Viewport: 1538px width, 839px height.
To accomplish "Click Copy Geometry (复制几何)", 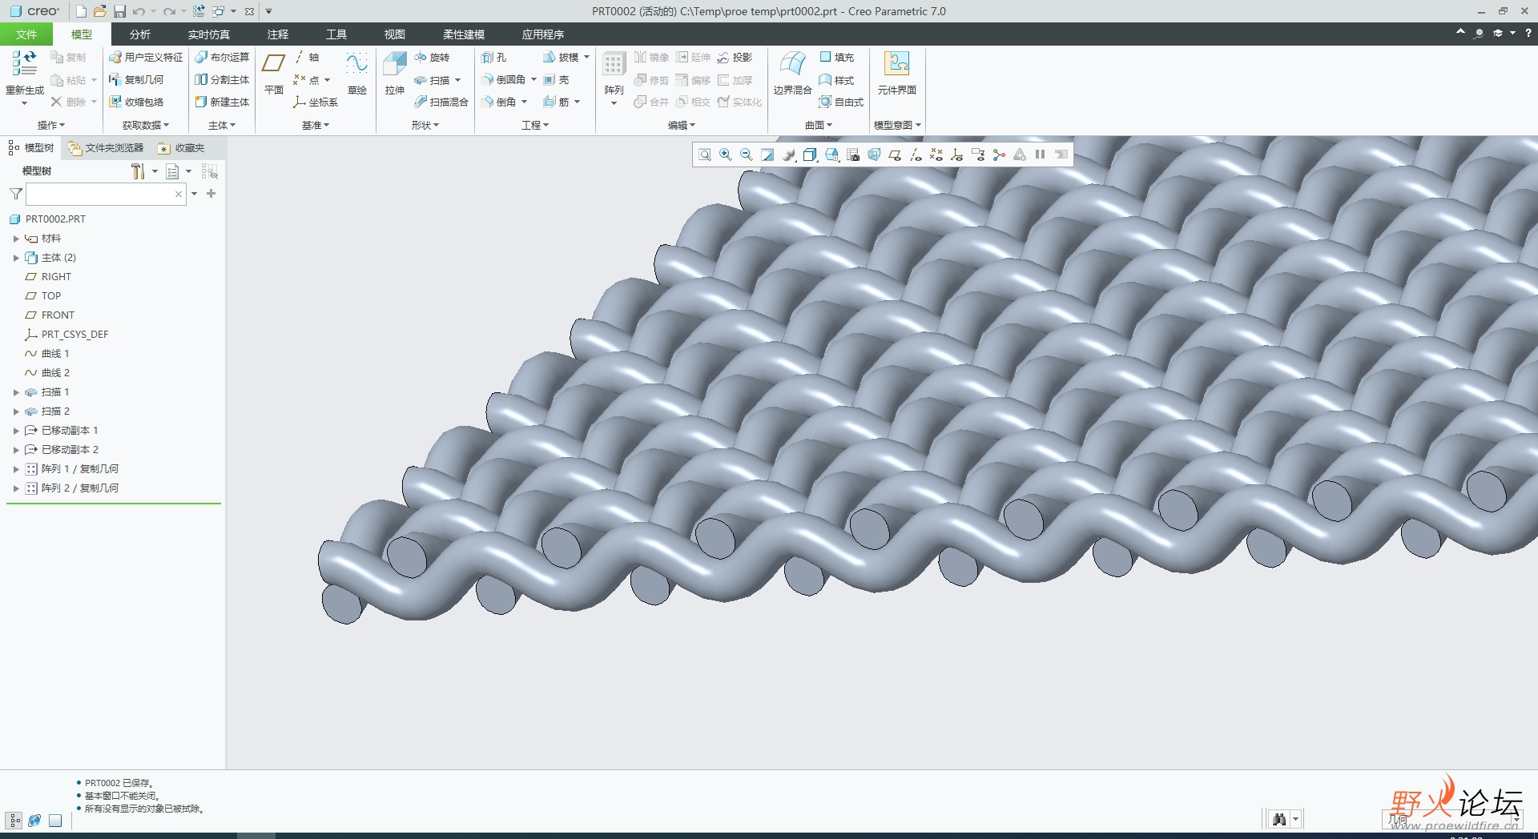I will click(x=136, y=80).
